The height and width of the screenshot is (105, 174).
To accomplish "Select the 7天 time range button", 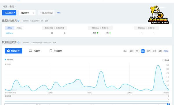I will (137, 51).
